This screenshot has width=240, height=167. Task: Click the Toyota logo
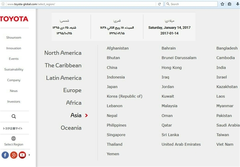[14, 19]
